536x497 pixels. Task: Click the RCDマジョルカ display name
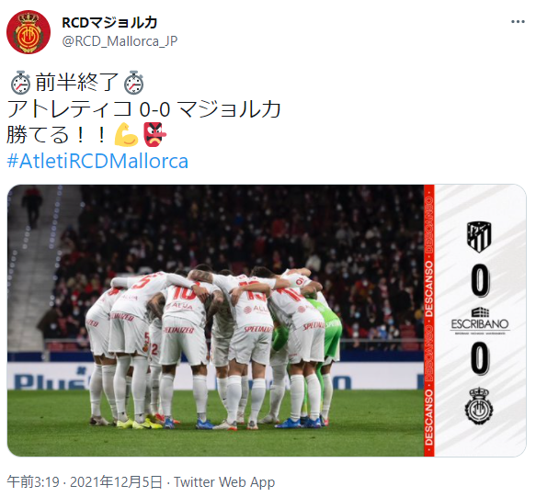(x=109, y=23)
